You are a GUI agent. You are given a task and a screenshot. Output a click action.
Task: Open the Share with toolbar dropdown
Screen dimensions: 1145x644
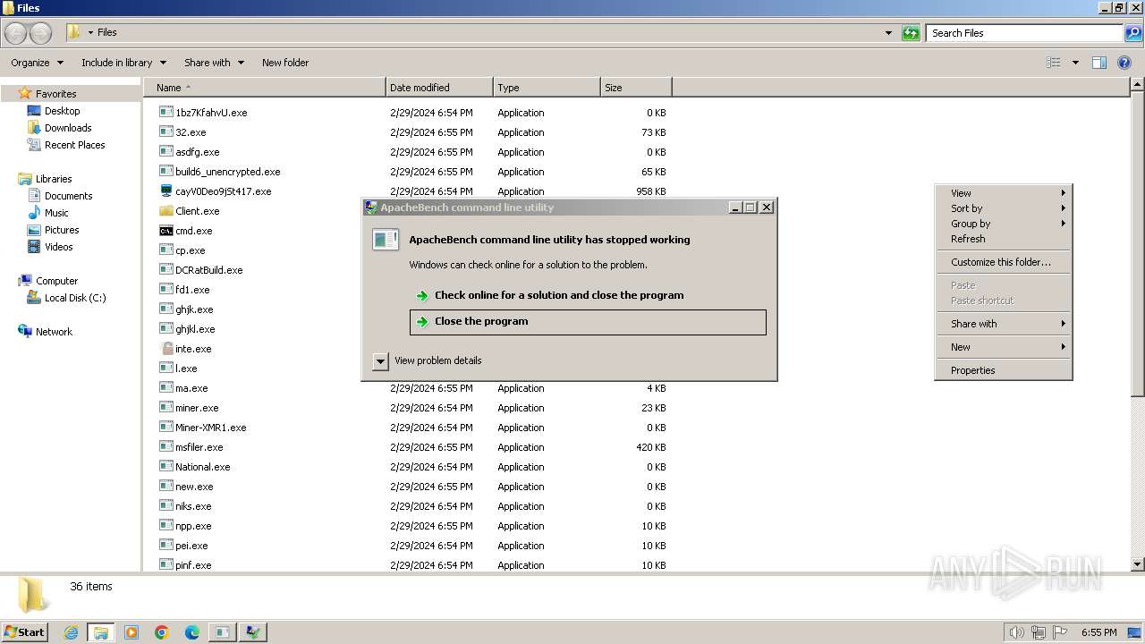tap(214, 63)
